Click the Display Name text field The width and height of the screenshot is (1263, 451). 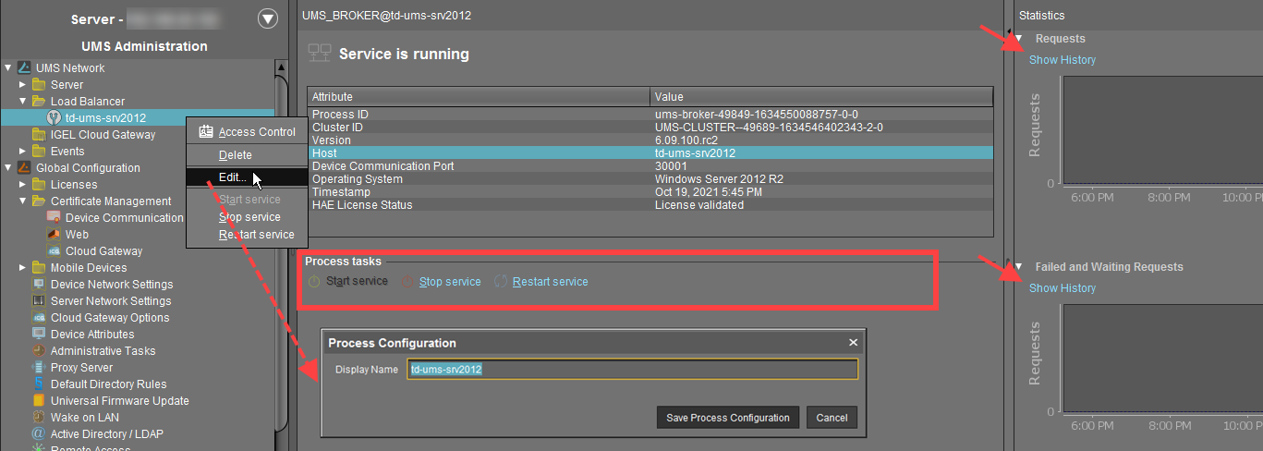click(x=632, y=370)
